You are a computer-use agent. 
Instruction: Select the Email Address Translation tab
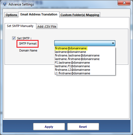[39, 14]
